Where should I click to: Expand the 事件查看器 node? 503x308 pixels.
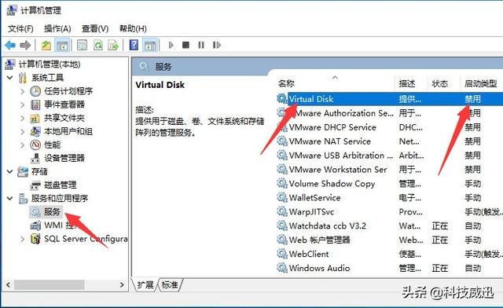click(x=23, y=105)
